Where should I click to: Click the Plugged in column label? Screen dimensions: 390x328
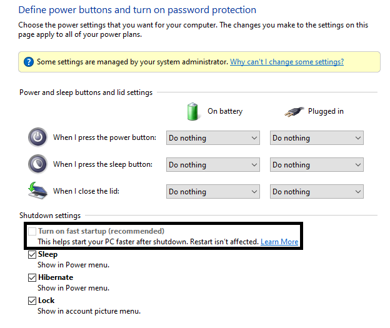coord(326,111)
